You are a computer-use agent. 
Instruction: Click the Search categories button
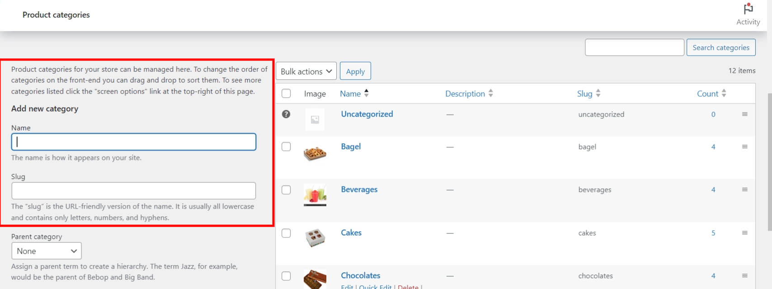(720, 47)
